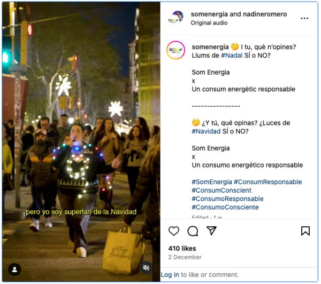The image size is (321, 284).
Task: View who liked via 410 likes
Action: (x=182, y=248)
